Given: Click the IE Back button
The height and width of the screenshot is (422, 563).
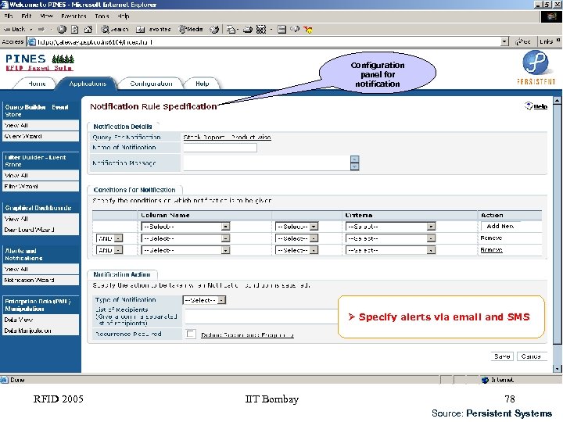Looking at the screenshot, I should pos(14,29).
